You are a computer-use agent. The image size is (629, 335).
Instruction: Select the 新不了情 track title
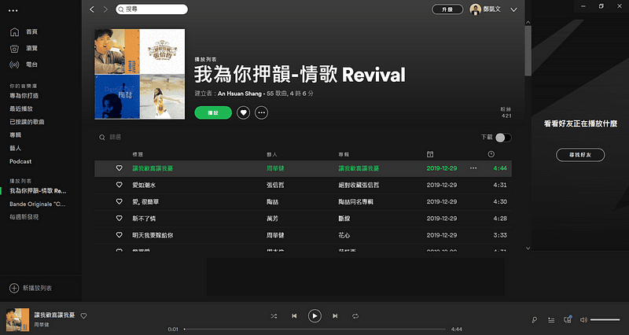[144, 219]
